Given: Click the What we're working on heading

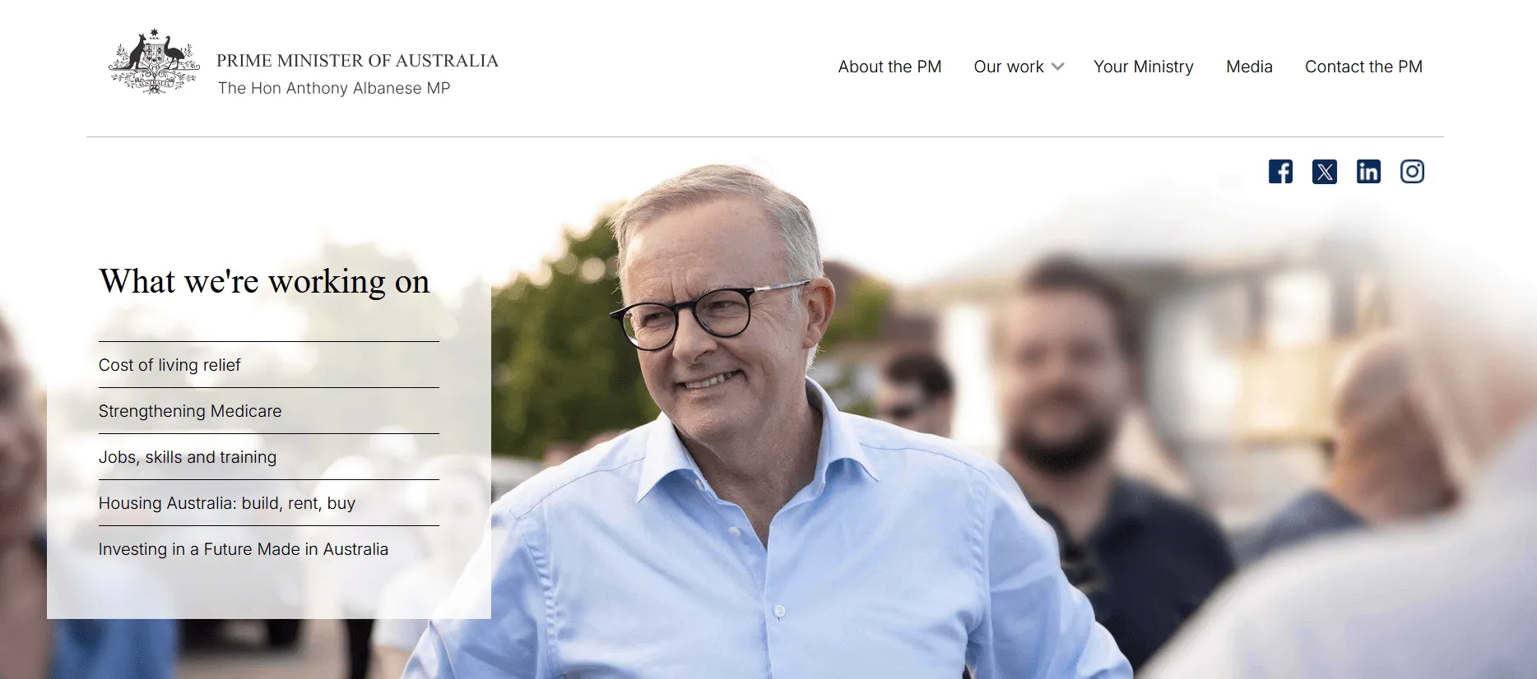Looking at the screenshot, I should tap(264, 282).
